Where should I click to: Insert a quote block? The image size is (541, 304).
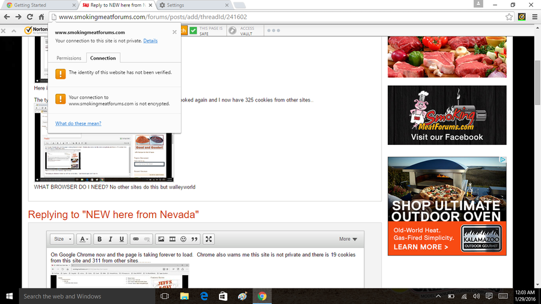(195, 239)
